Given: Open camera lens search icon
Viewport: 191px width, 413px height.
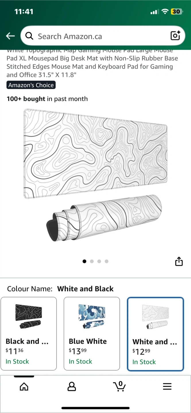Looking at the screenshot, I should (175, 36).
